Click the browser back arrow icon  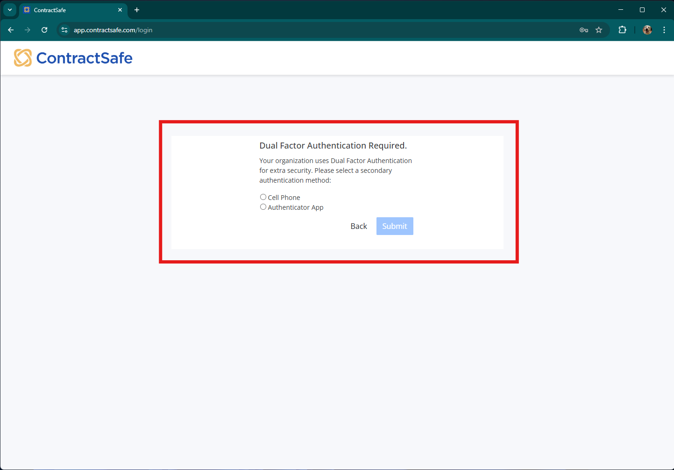pos(10,29)
